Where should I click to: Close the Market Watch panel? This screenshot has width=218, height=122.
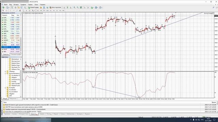coord(21,13)
